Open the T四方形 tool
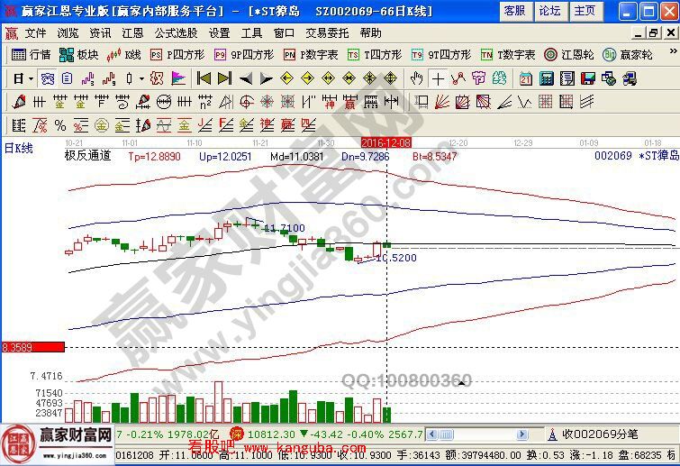The height and width of the screenshot is (466, 680). pos(375,55)
